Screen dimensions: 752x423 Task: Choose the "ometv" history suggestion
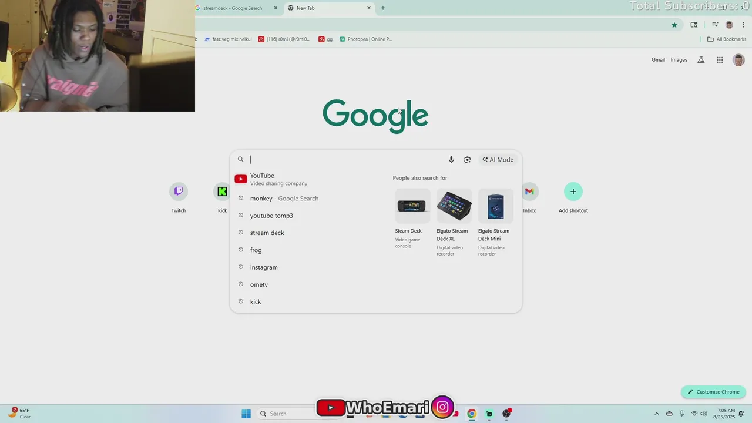click(x=305, y=284)
